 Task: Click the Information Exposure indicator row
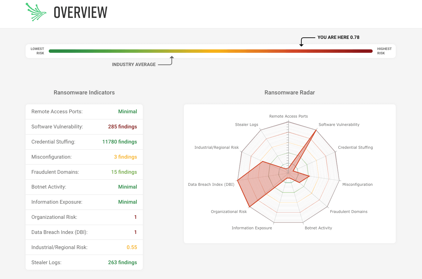click(84, 202)
